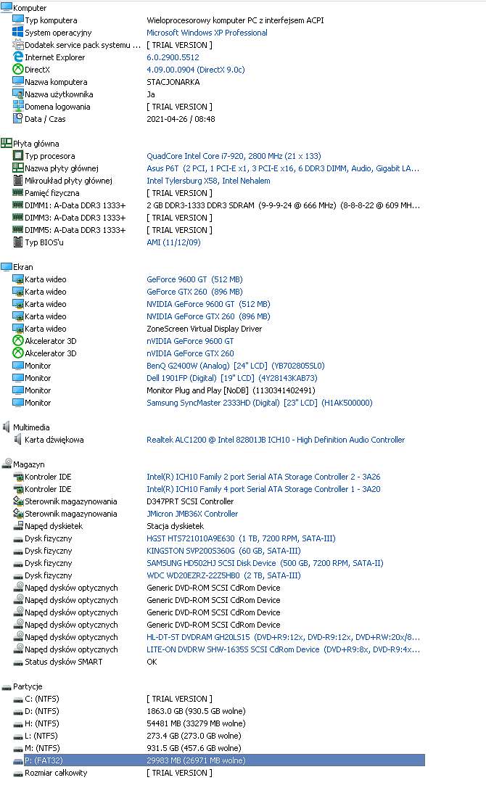The image size is (486, 788).
Task: Click the Status dysków SMART icon
Action: pyautogui.click(x=18, y=662)
